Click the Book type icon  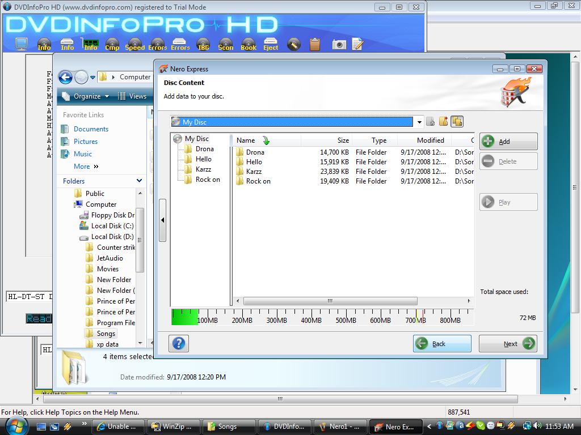pos(249,44)
